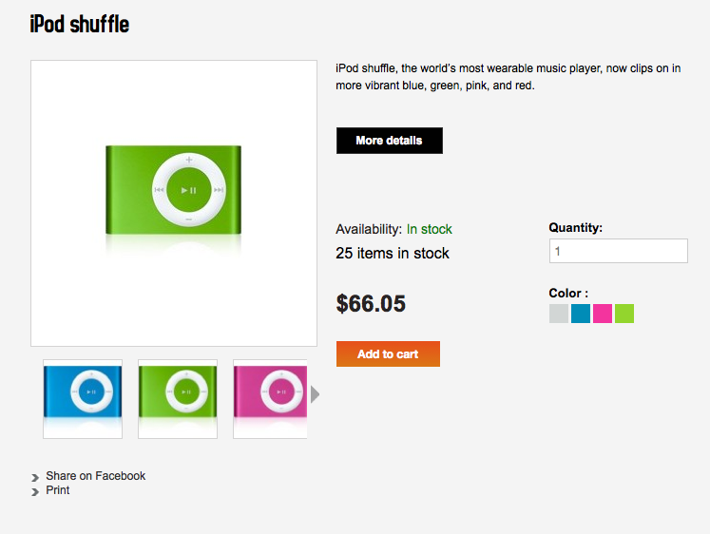Add the iPod shuffle to cart
Screen dimensions: 710x534
click(388, 354)
